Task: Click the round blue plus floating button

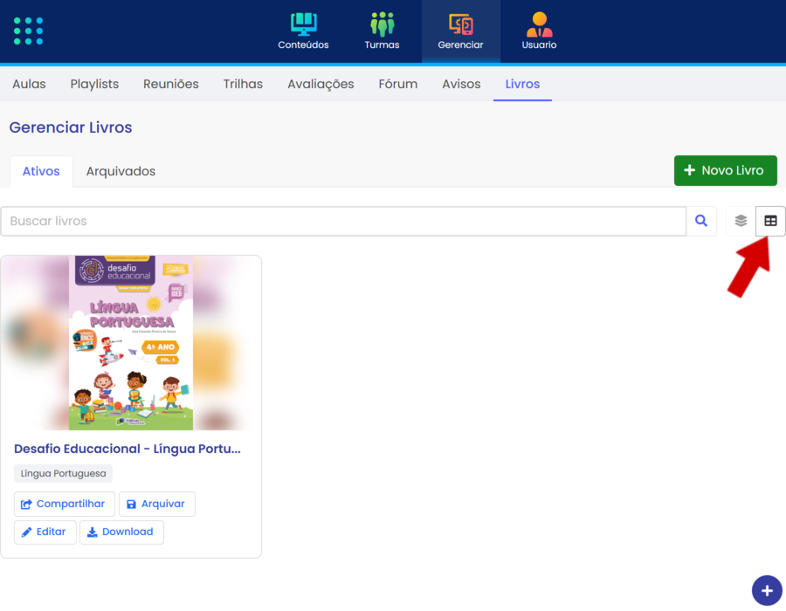Action: pos(767,589)
